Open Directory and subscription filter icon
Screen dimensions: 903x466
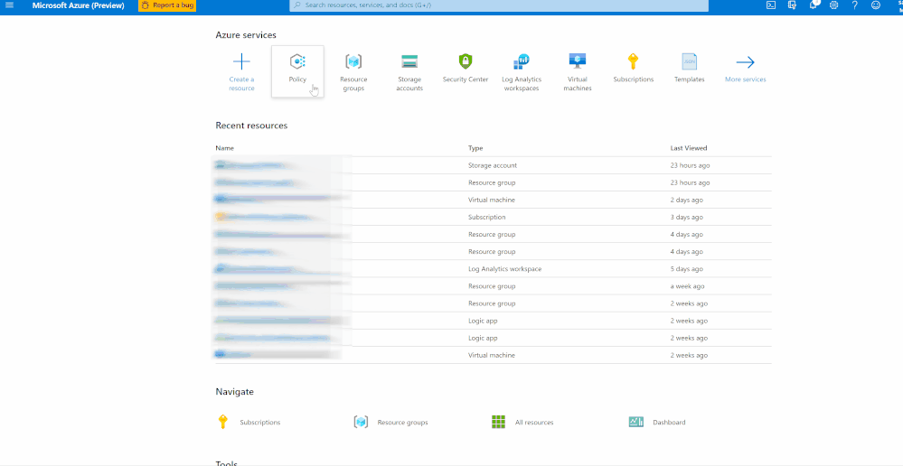tap(792, 5)
